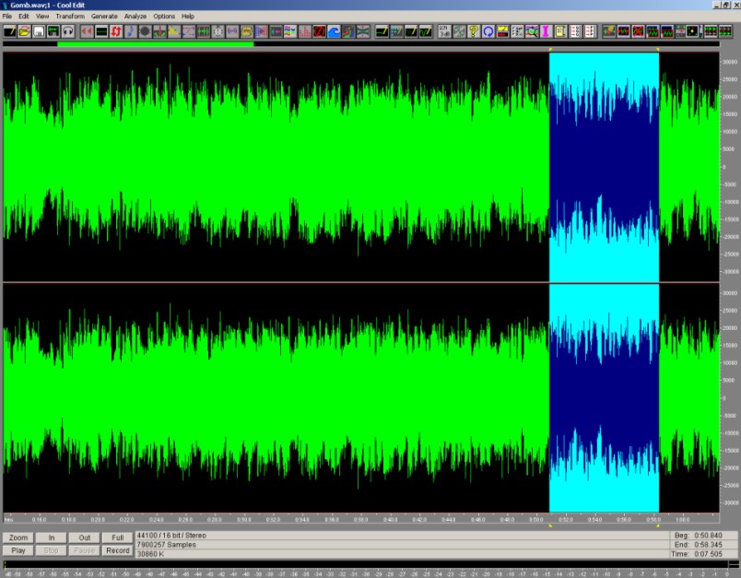Click the Out zoom button
This screenshot has width=741, height=578.
(x=85, y=537)
